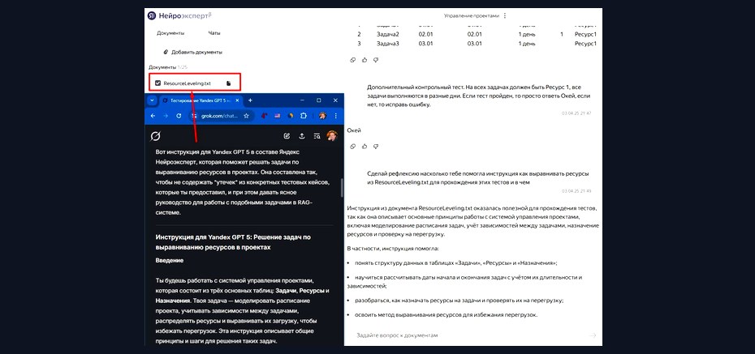Go forward in the Grok browser window
Screen dimensions: 755x354
coord(166,116)
